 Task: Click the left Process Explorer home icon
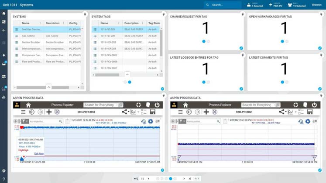28,105
